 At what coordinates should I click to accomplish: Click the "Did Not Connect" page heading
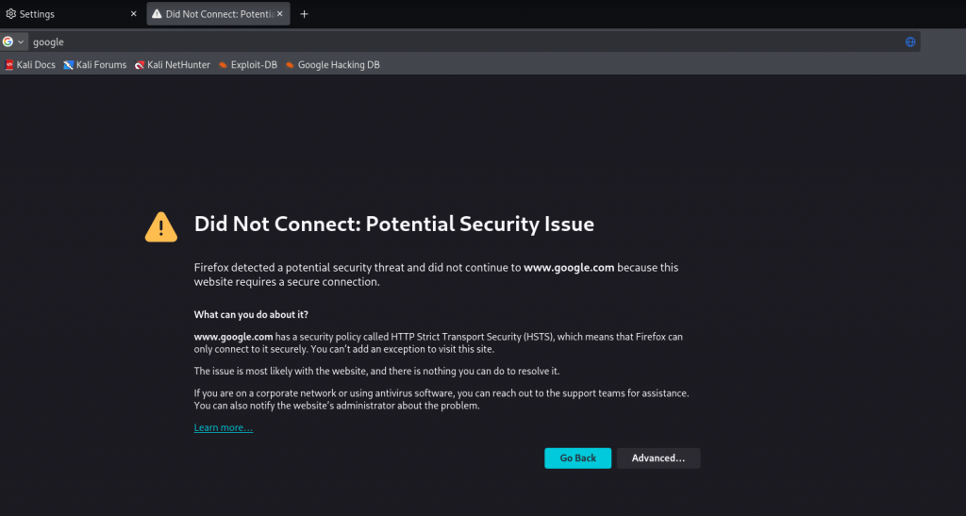[393, 225]
